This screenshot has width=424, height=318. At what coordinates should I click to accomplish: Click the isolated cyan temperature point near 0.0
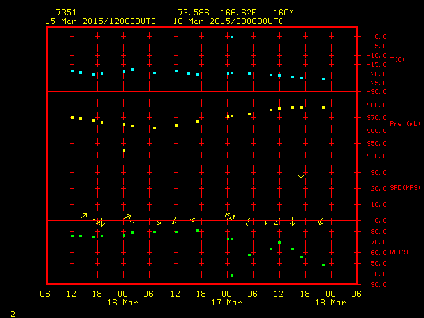click(x=232, y=37)
